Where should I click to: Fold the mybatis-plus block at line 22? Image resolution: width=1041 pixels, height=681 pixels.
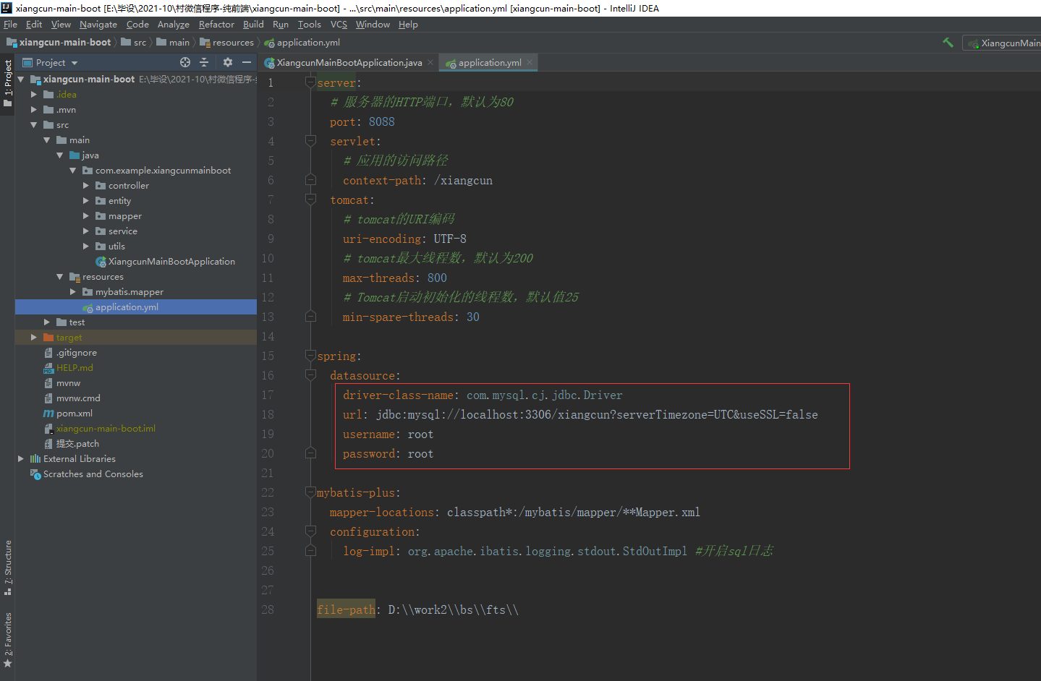310,492
